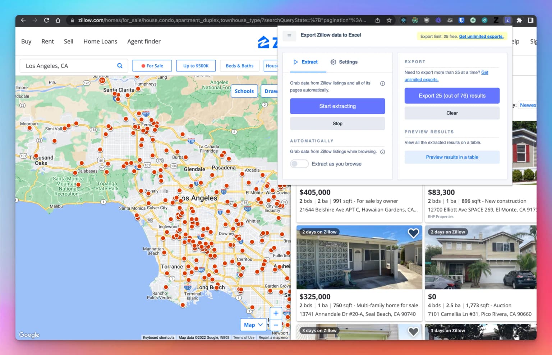
Task: Reload the Zillow page
Action: (x=46, y=20)
